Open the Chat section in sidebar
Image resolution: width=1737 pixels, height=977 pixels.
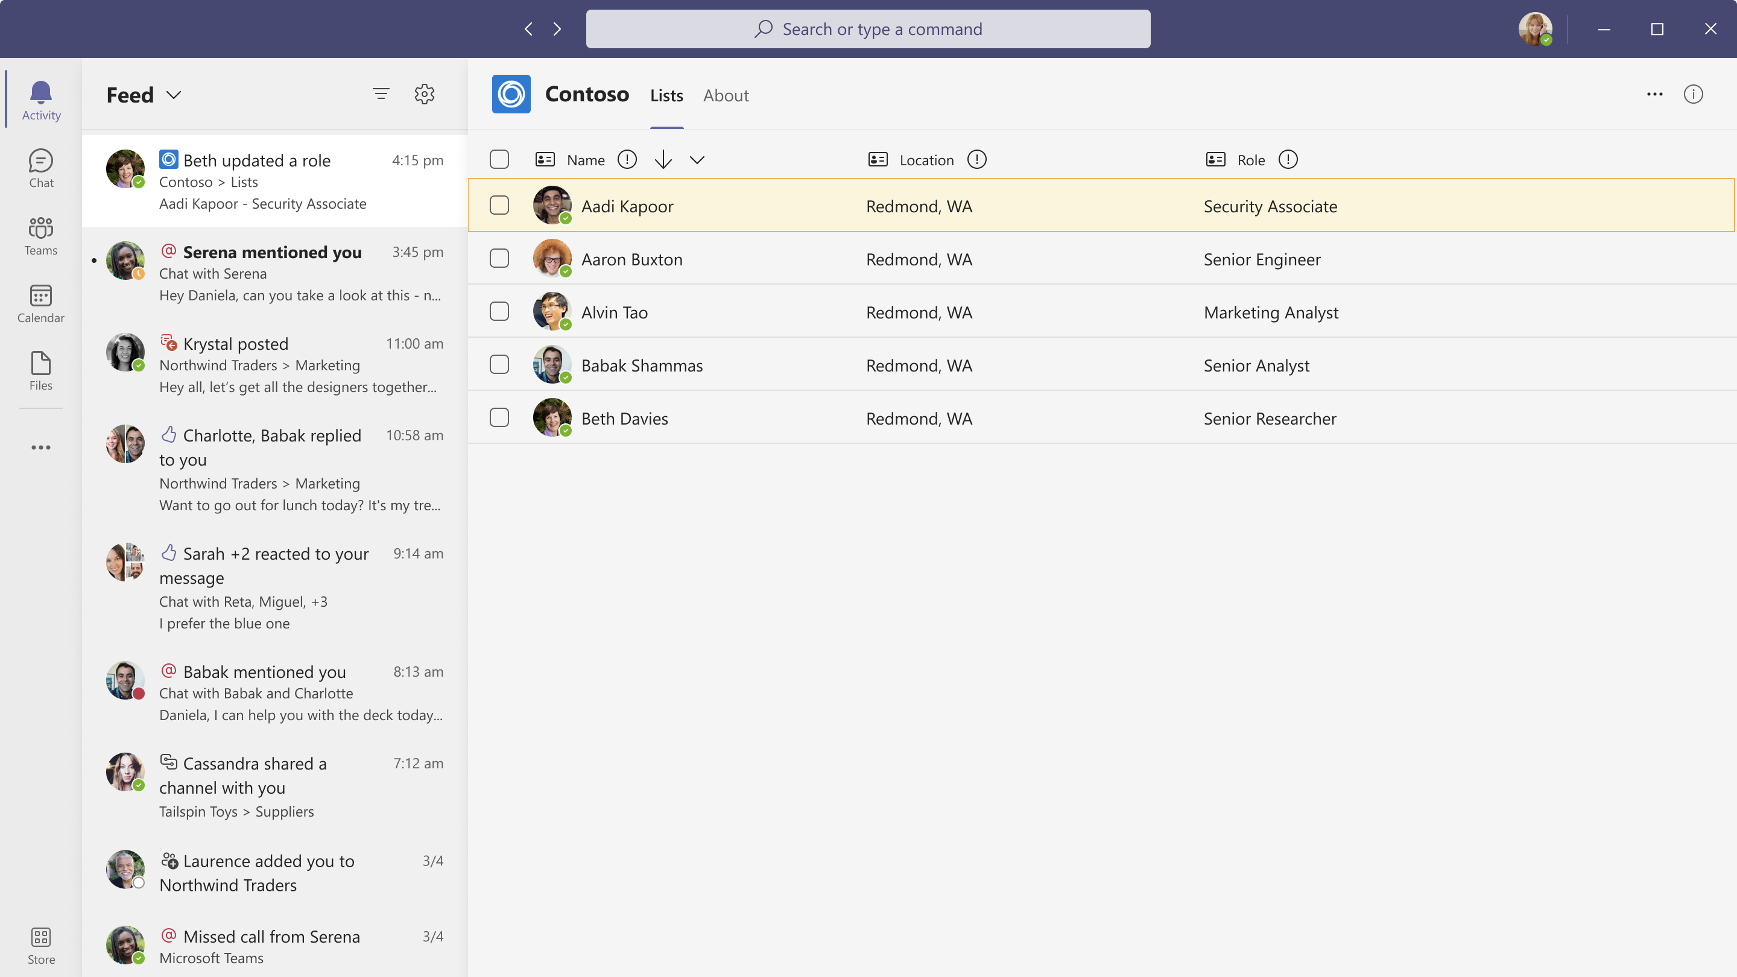(40, 167)
